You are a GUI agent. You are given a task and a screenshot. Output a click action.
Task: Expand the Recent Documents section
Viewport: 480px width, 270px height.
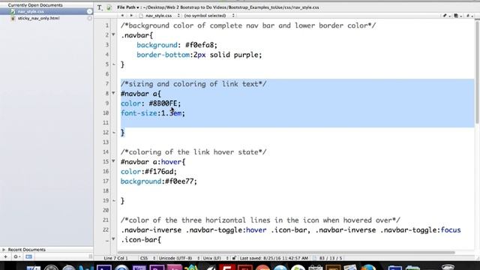(4, 250)
